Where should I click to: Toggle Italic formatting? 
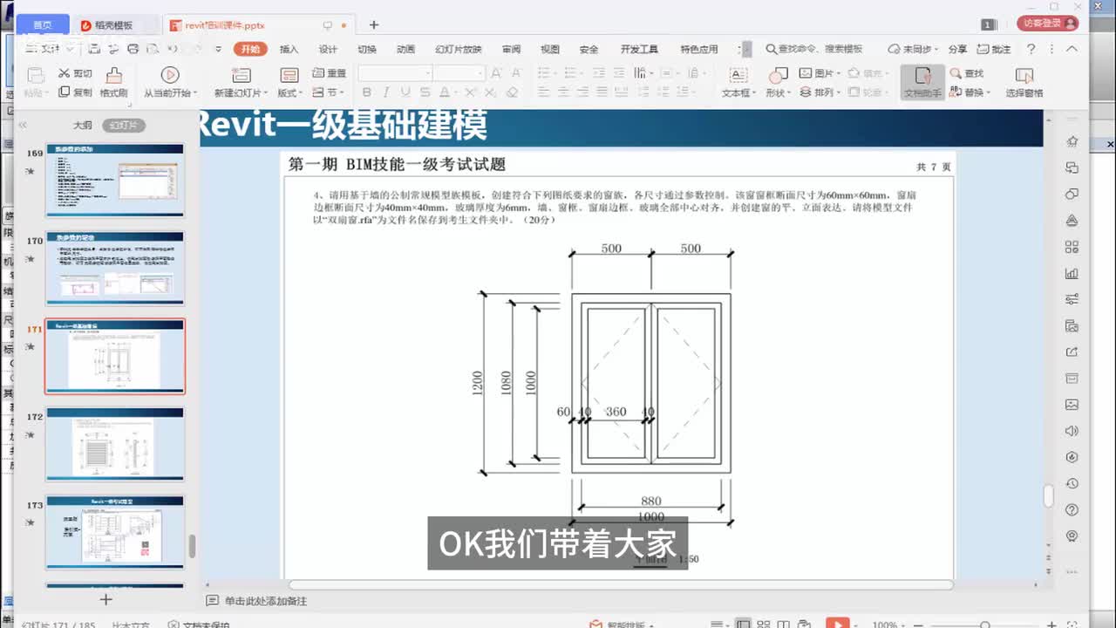(386, 92)
